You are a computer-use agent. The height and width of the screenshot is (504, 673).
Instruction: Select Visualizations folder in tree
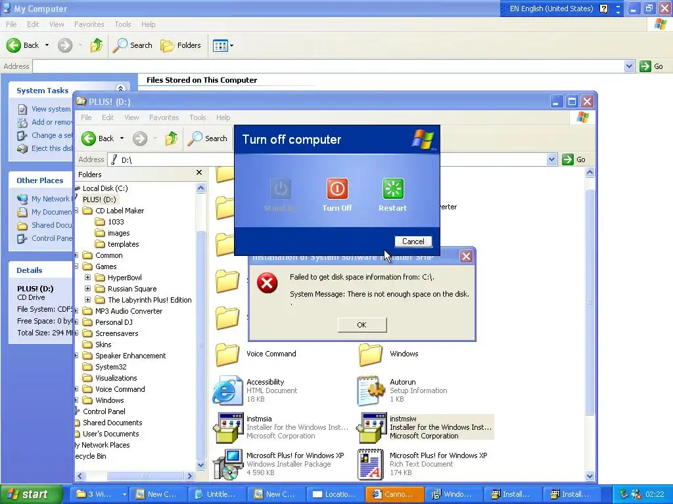(x=116, y=377)
